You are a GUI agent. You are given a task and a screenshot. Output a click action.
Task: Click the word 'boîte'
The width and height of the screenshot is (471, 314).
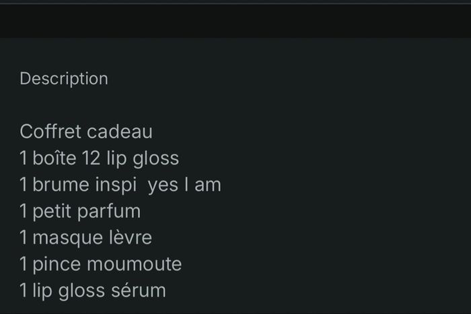(x=55, y=158)
